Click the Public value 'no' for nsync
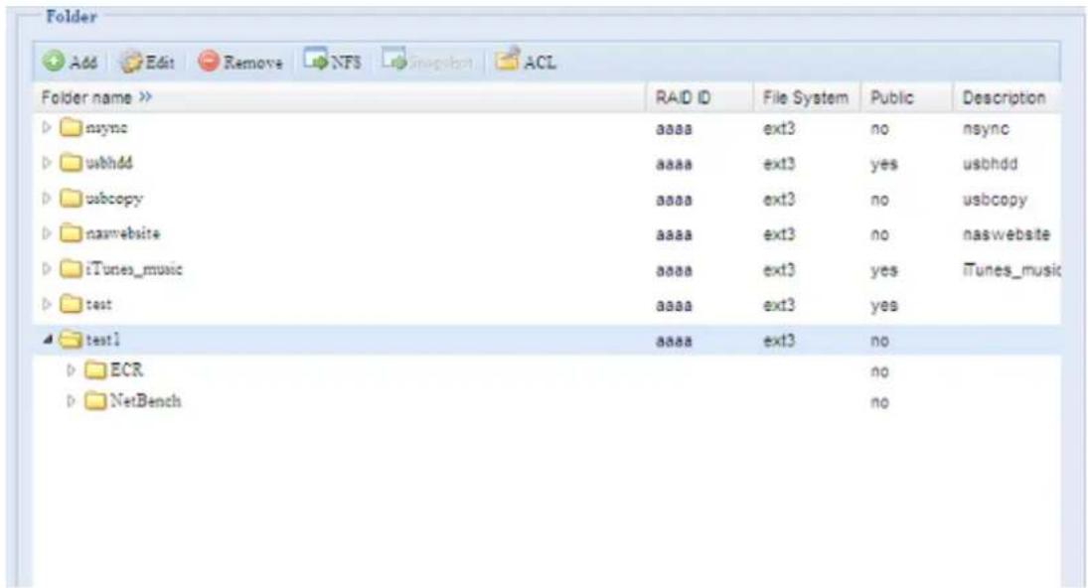 [x=879, y=129]
